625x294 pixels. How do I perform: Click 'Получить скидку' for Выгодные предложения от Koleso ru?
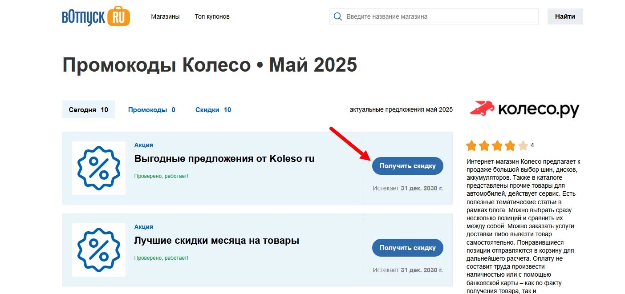407,165
